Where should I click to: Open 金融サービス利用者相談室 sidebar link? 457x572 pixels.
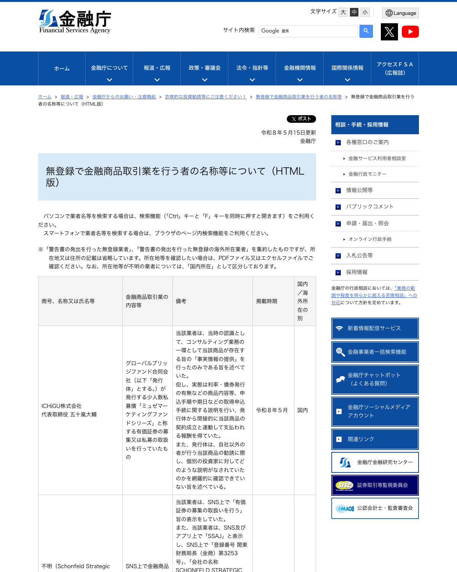point(377,159)
